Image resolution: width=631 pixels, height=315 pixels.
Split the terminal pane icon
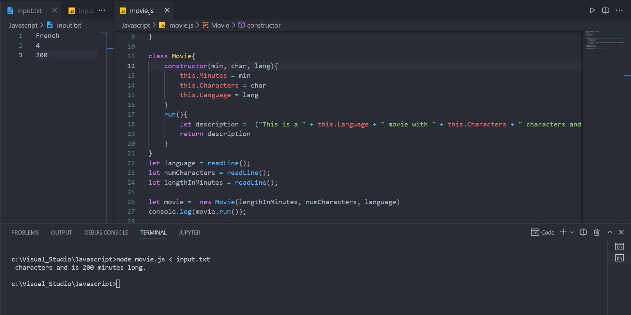pos(583,232)
